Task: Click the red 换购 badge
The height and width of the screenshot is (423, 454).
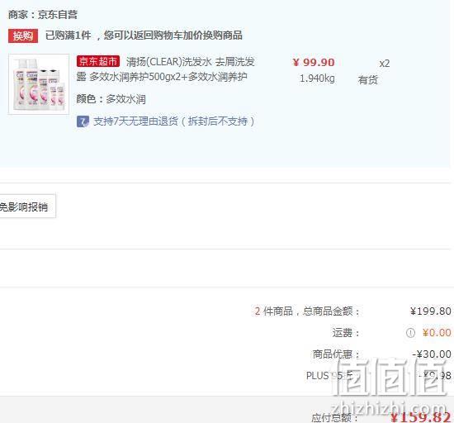Action: pos(23,36)
